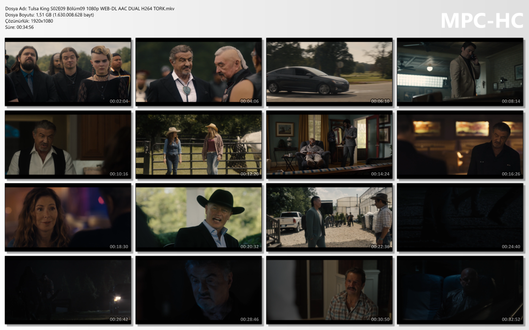The image size is (529, 330).
Task: Open the thumbnail stamped 00:32:52
Action: (460, 290)
